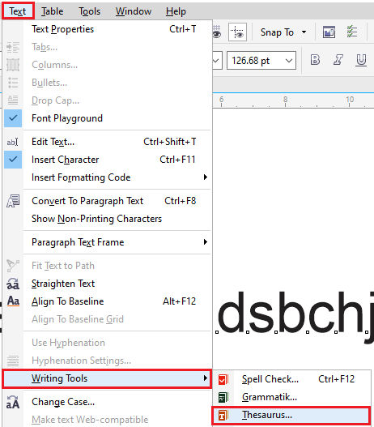Open Thesaurus... from the submenu
The image size is (374, 427).
[x=291, y=416]
